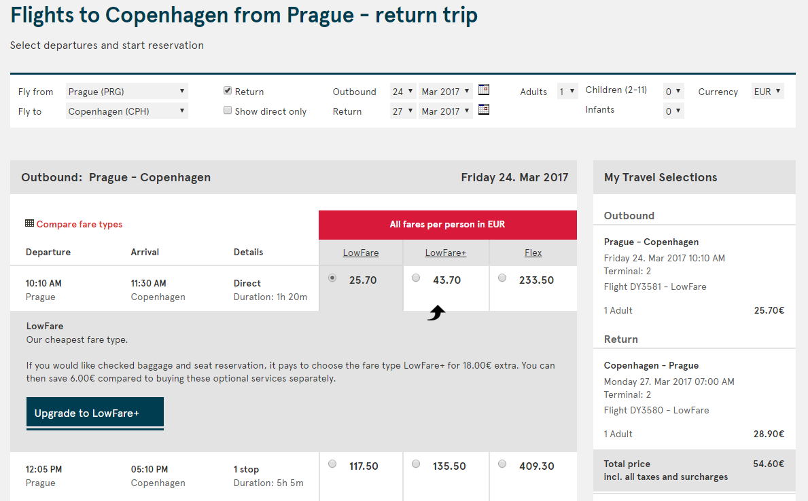Click the table icon beside Compare fare types
The image size is (808, 501).
point(29,223)
